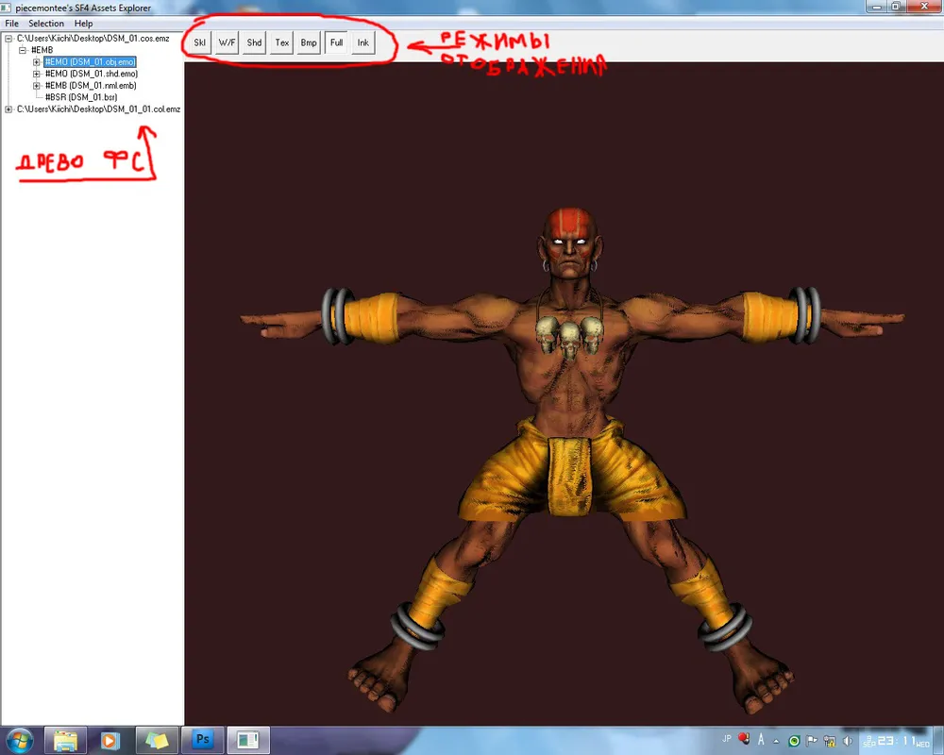The width and height of the screenshot is (944, 755).
Task: Select #EMO (DSM_01.shd.emo) tree item
Action: tap(92, 74)
